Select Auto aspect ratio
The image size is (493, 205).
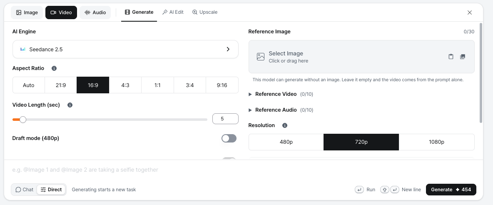point(29,85)
